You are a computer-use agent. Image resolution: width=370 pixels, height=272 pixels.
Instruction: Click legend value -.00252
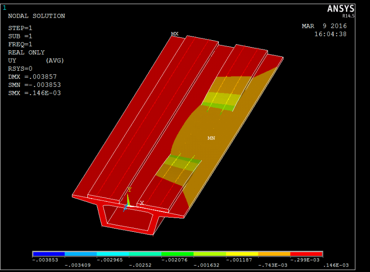(x=140, y=265)
